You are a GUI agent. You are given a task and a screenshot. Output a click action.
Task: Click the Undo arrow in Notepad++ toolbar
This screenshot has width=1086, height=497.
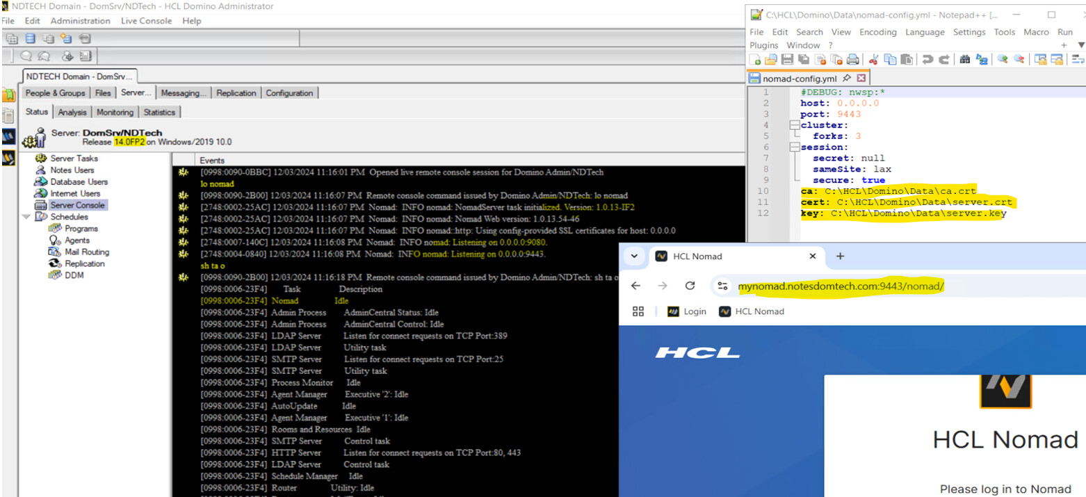click(x=927, y=59)
